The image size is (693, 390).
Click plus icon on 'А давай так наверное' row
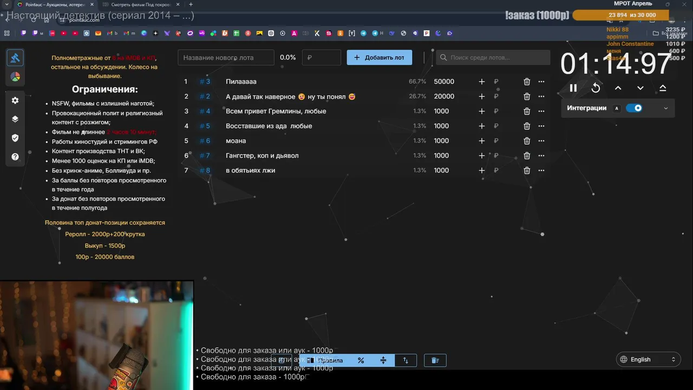click(482, 96)
